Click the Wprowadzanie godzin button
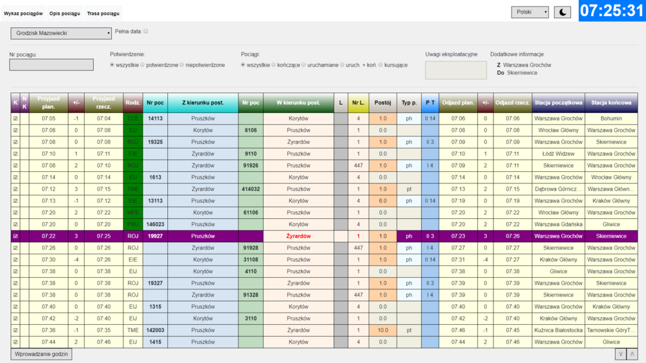This screenshot has height=363, width=646. tap(41, 354)
